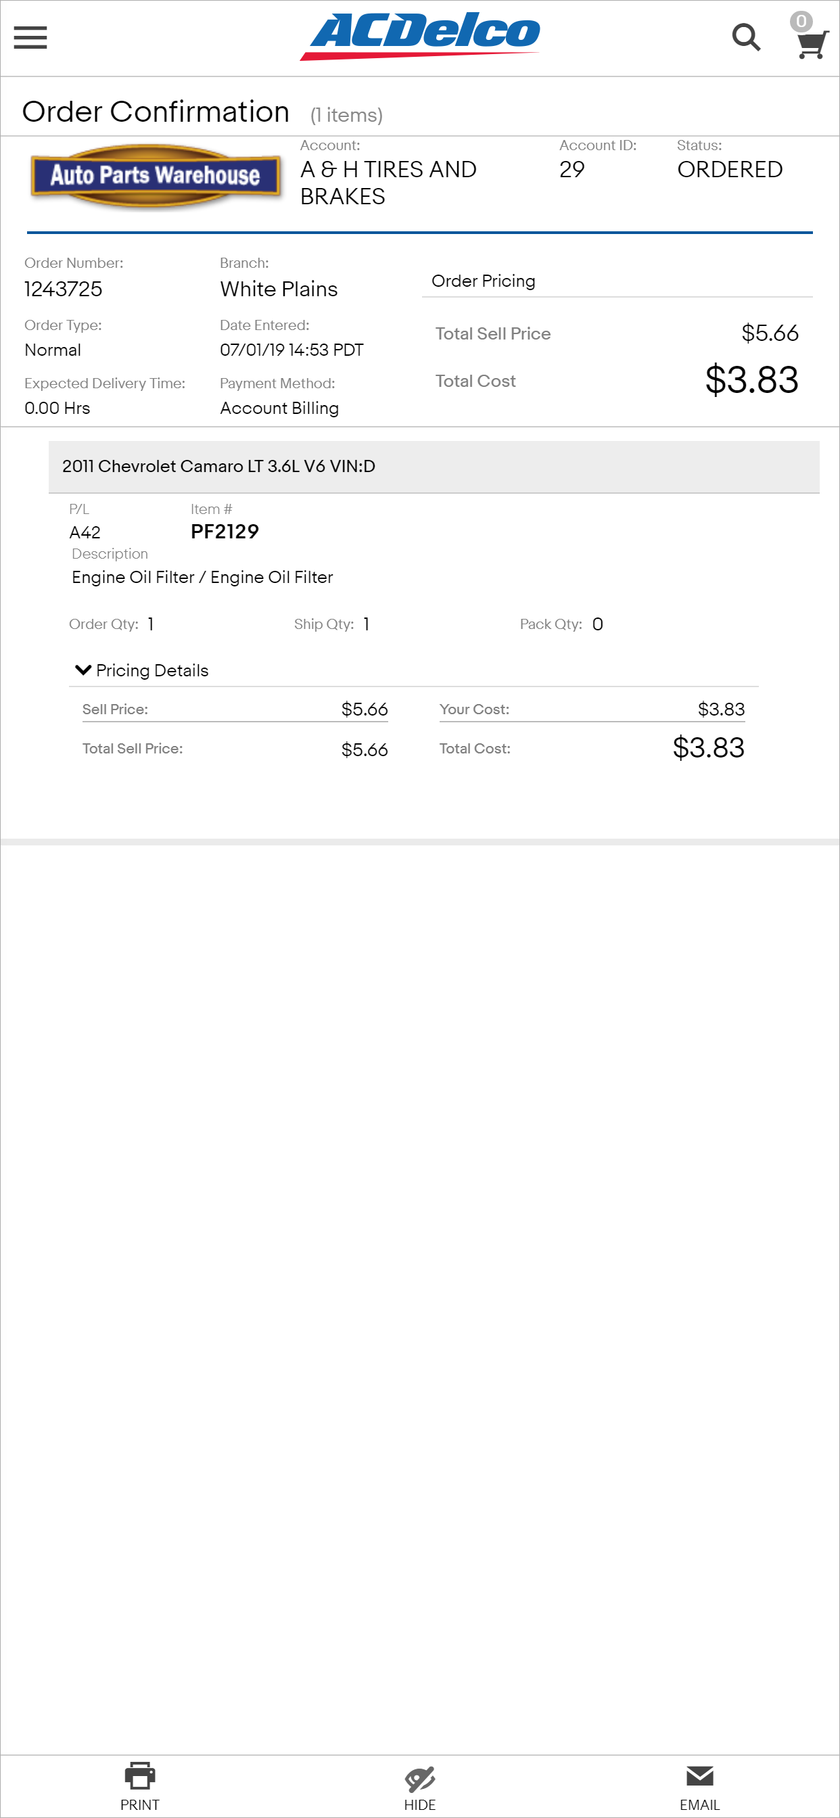This screenshot has width=840, height=1818.
Task: Open the hamburger navigation menu
Action: click(30, 37)
